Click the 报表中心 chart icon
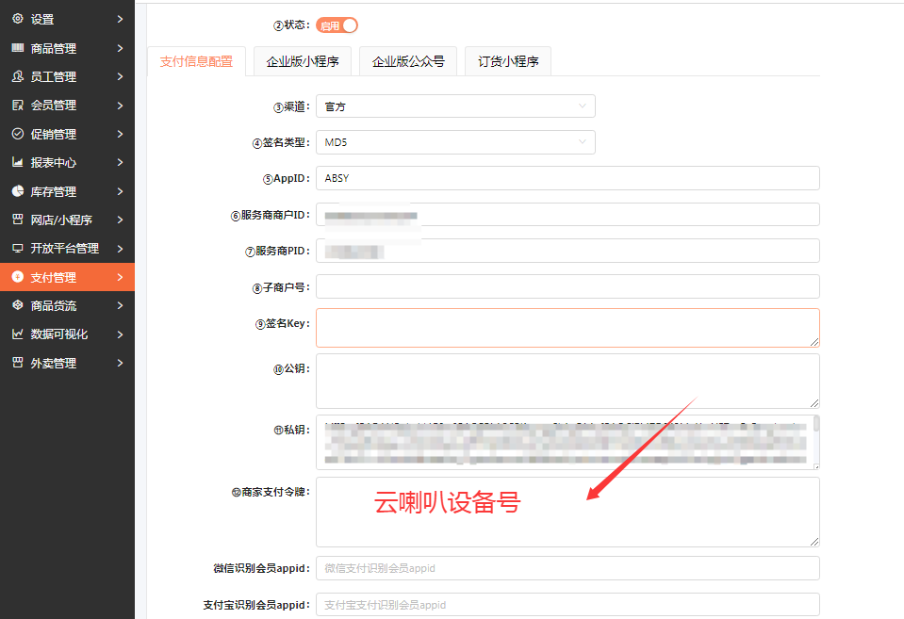This screenshot has height=619, width=904. (x=17, y=162)
